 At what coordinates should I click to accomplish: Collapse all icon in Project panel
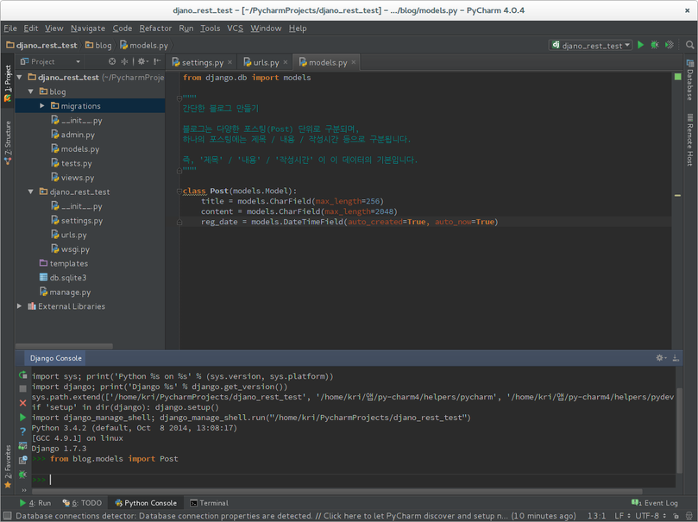coord(124,61)
